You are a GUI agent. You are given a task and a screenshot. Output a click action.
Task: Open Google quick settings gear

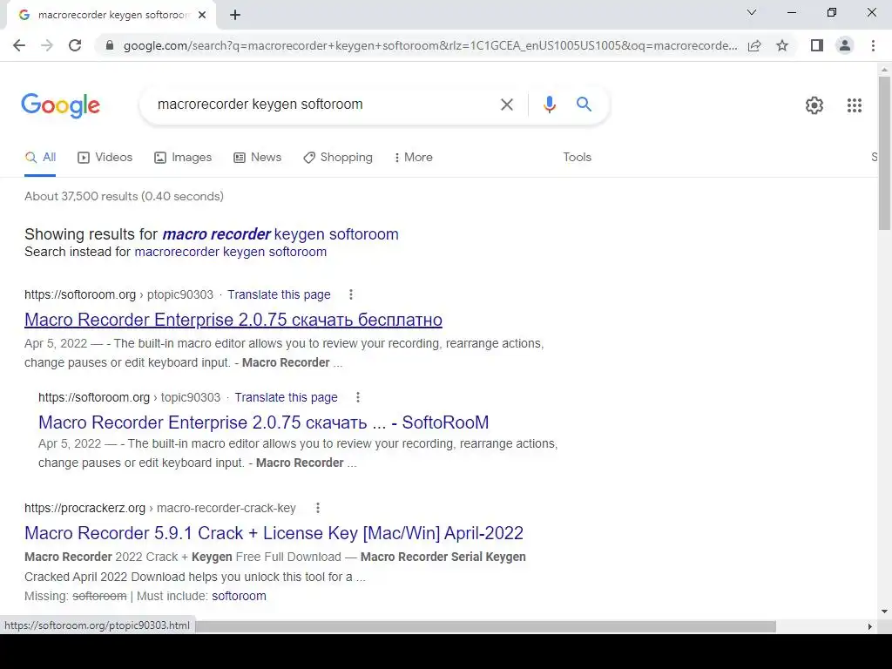pyautogui.click(x=814, y=105)
